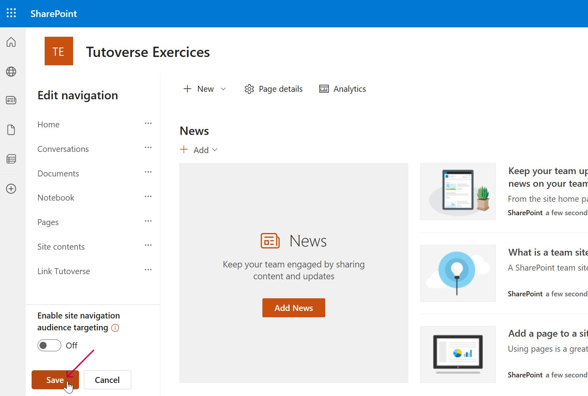Open the 'Keep your team up' news headline
This screenshot has width=588, height=396.
tap(548, 177)
